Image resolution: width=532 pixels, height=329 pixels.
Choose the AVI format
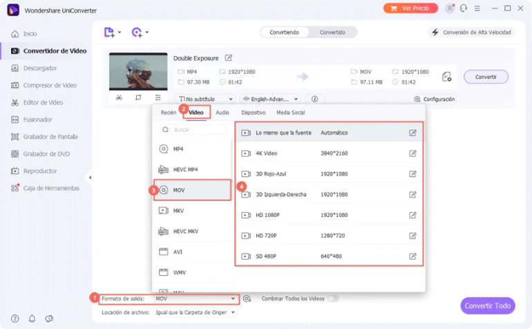(x=192, y=252)
